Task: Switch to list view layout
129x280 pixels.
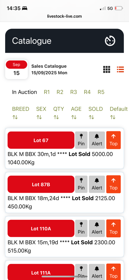Action: (x=120, y=69)
